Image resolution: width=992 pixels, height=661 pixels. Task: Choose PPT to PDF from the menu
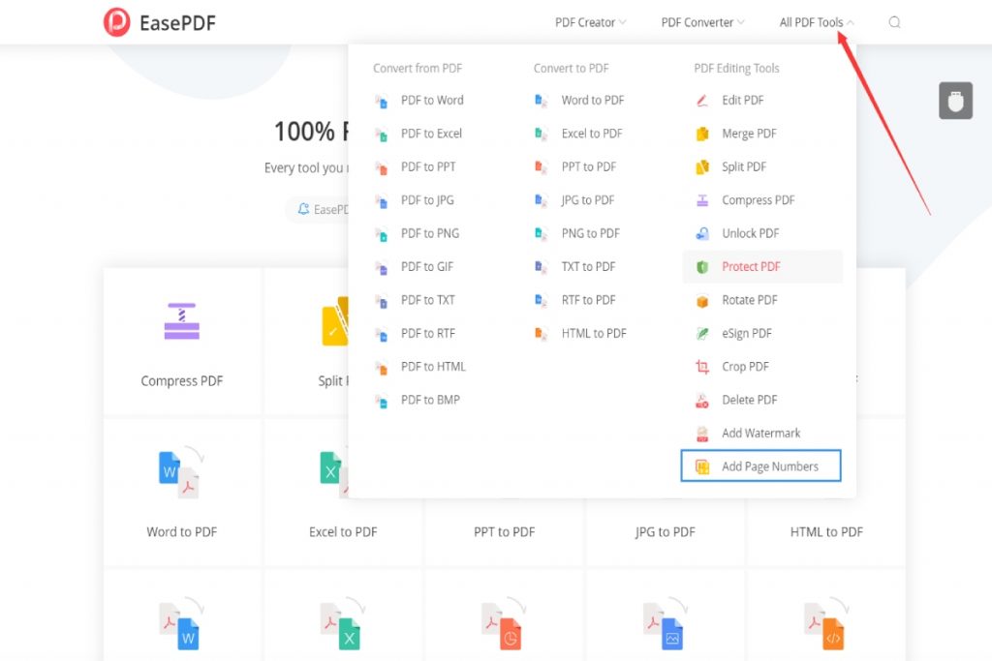pos(589,166)
